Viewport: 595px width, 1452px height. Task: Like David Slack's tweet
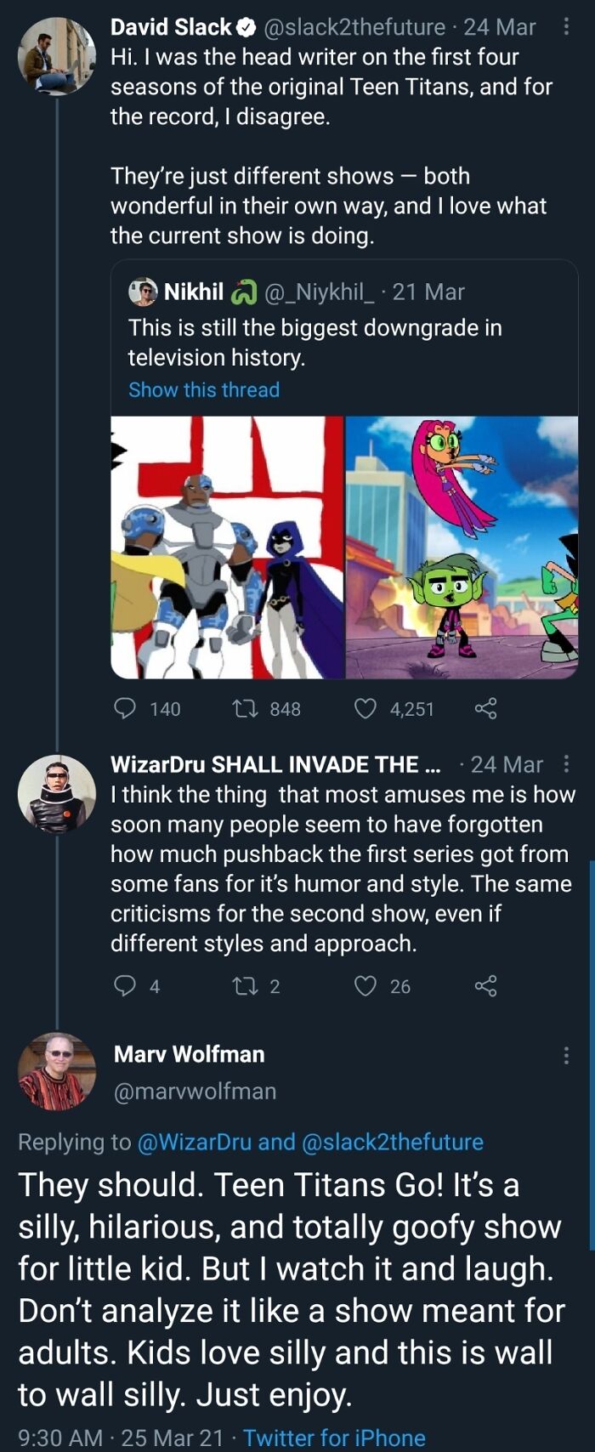pyautogui.click(x=365, y=708)
